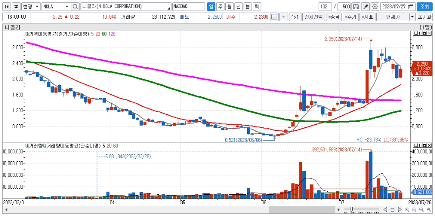The image size is (435, 216).
Task: Click the 초기화 reset button
Action: pyautogui.click(x=425, y=17)
